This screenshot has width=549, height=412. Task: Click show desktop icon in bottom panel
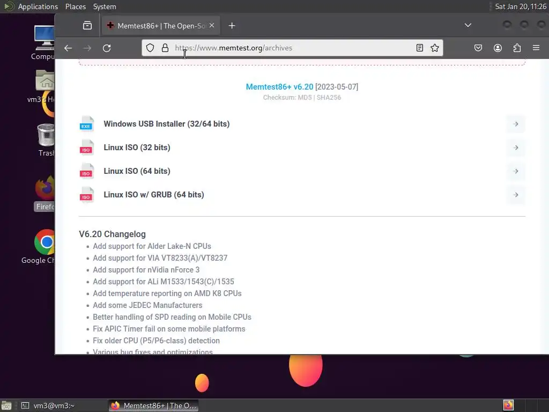tap(6, 406)
